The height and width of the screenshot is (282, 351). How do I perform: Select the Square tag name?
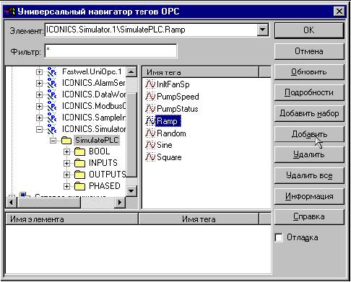click(169, 157)
